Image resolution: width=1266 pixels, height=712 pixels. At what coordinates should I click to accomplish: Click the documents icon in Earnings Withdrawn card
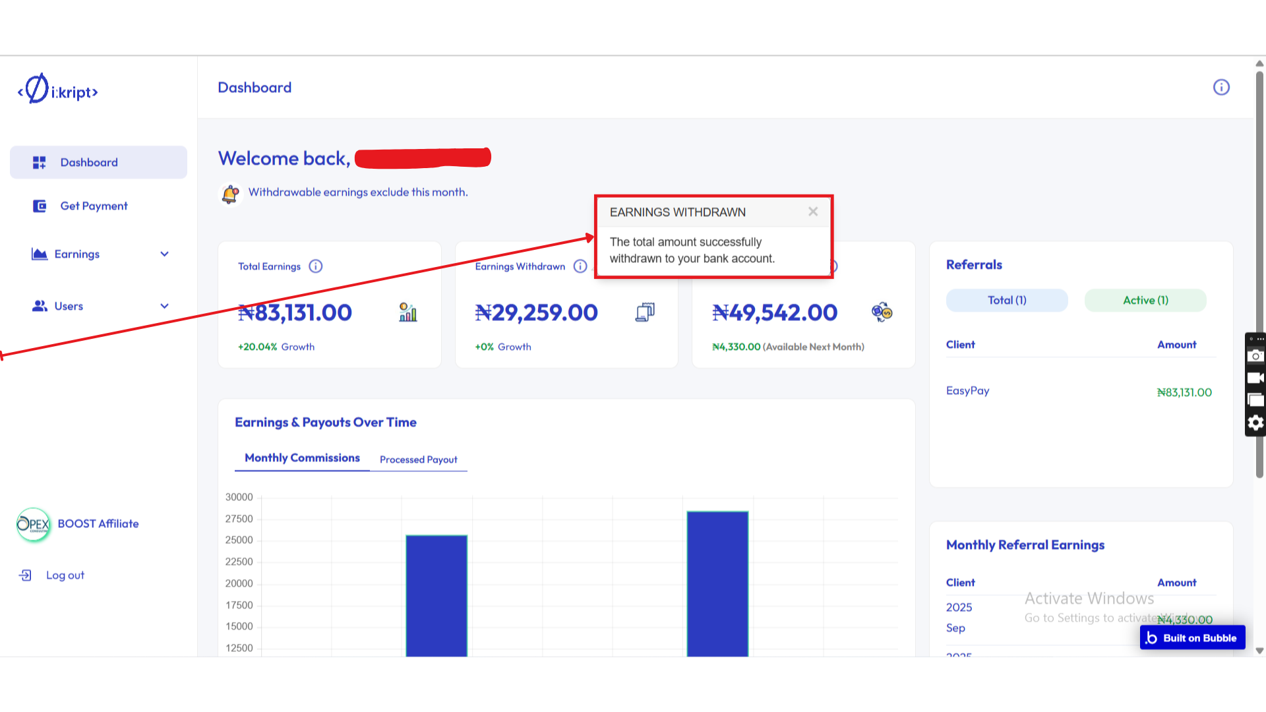pos(645,312)
